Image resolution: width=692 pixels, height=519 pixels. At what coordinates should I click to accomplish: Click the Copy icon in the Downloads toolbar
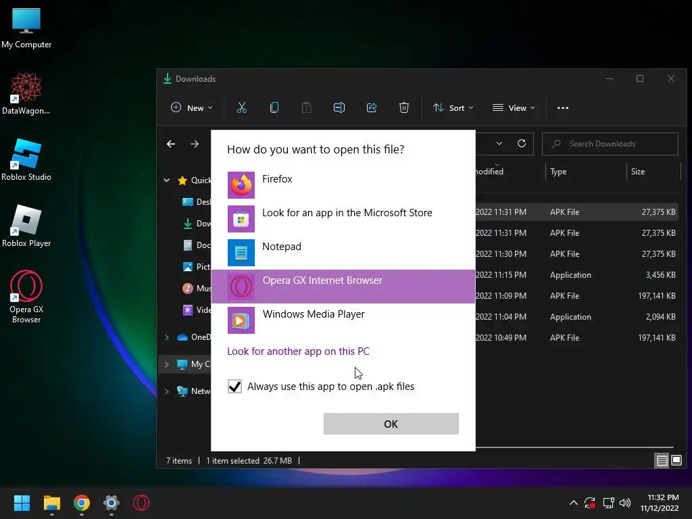click(274, 107)
